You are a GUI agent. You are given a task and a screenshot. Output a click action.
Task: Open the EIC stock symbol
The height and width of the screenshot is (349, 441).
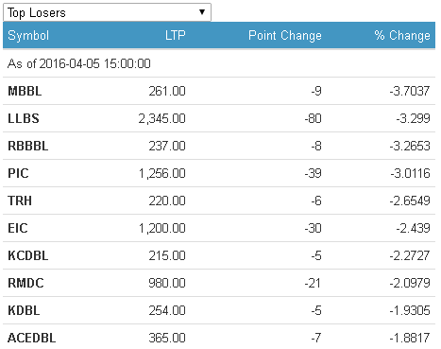click(18, 228)
